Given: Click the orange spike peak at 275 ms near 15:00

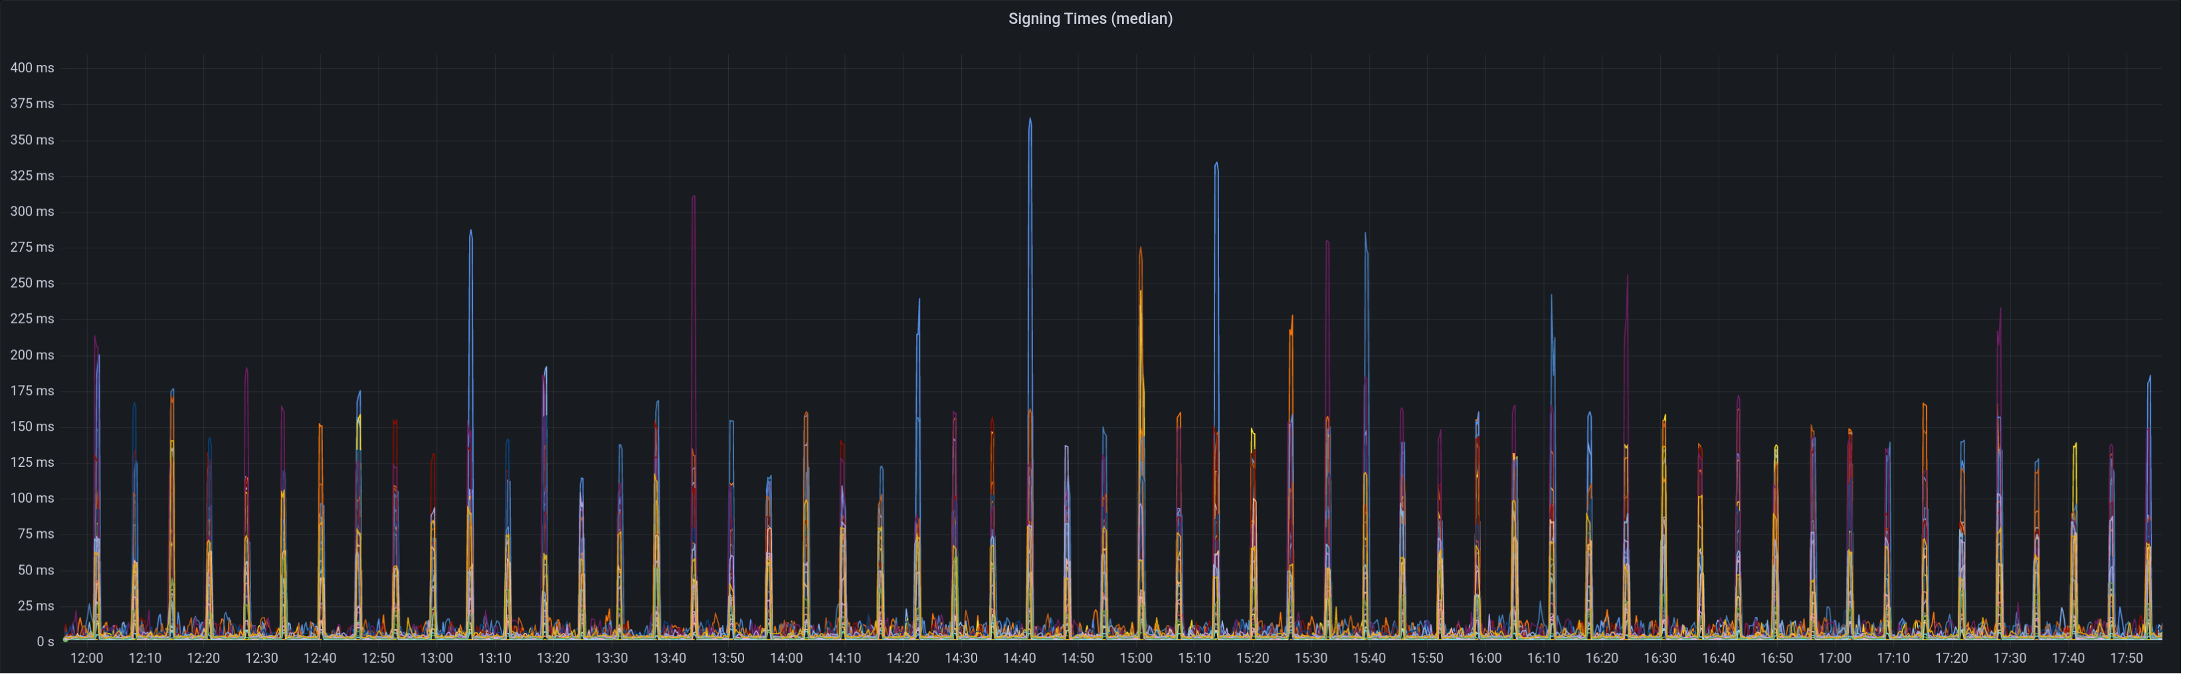Looking at the screenshot, I should click(1140, 248).
